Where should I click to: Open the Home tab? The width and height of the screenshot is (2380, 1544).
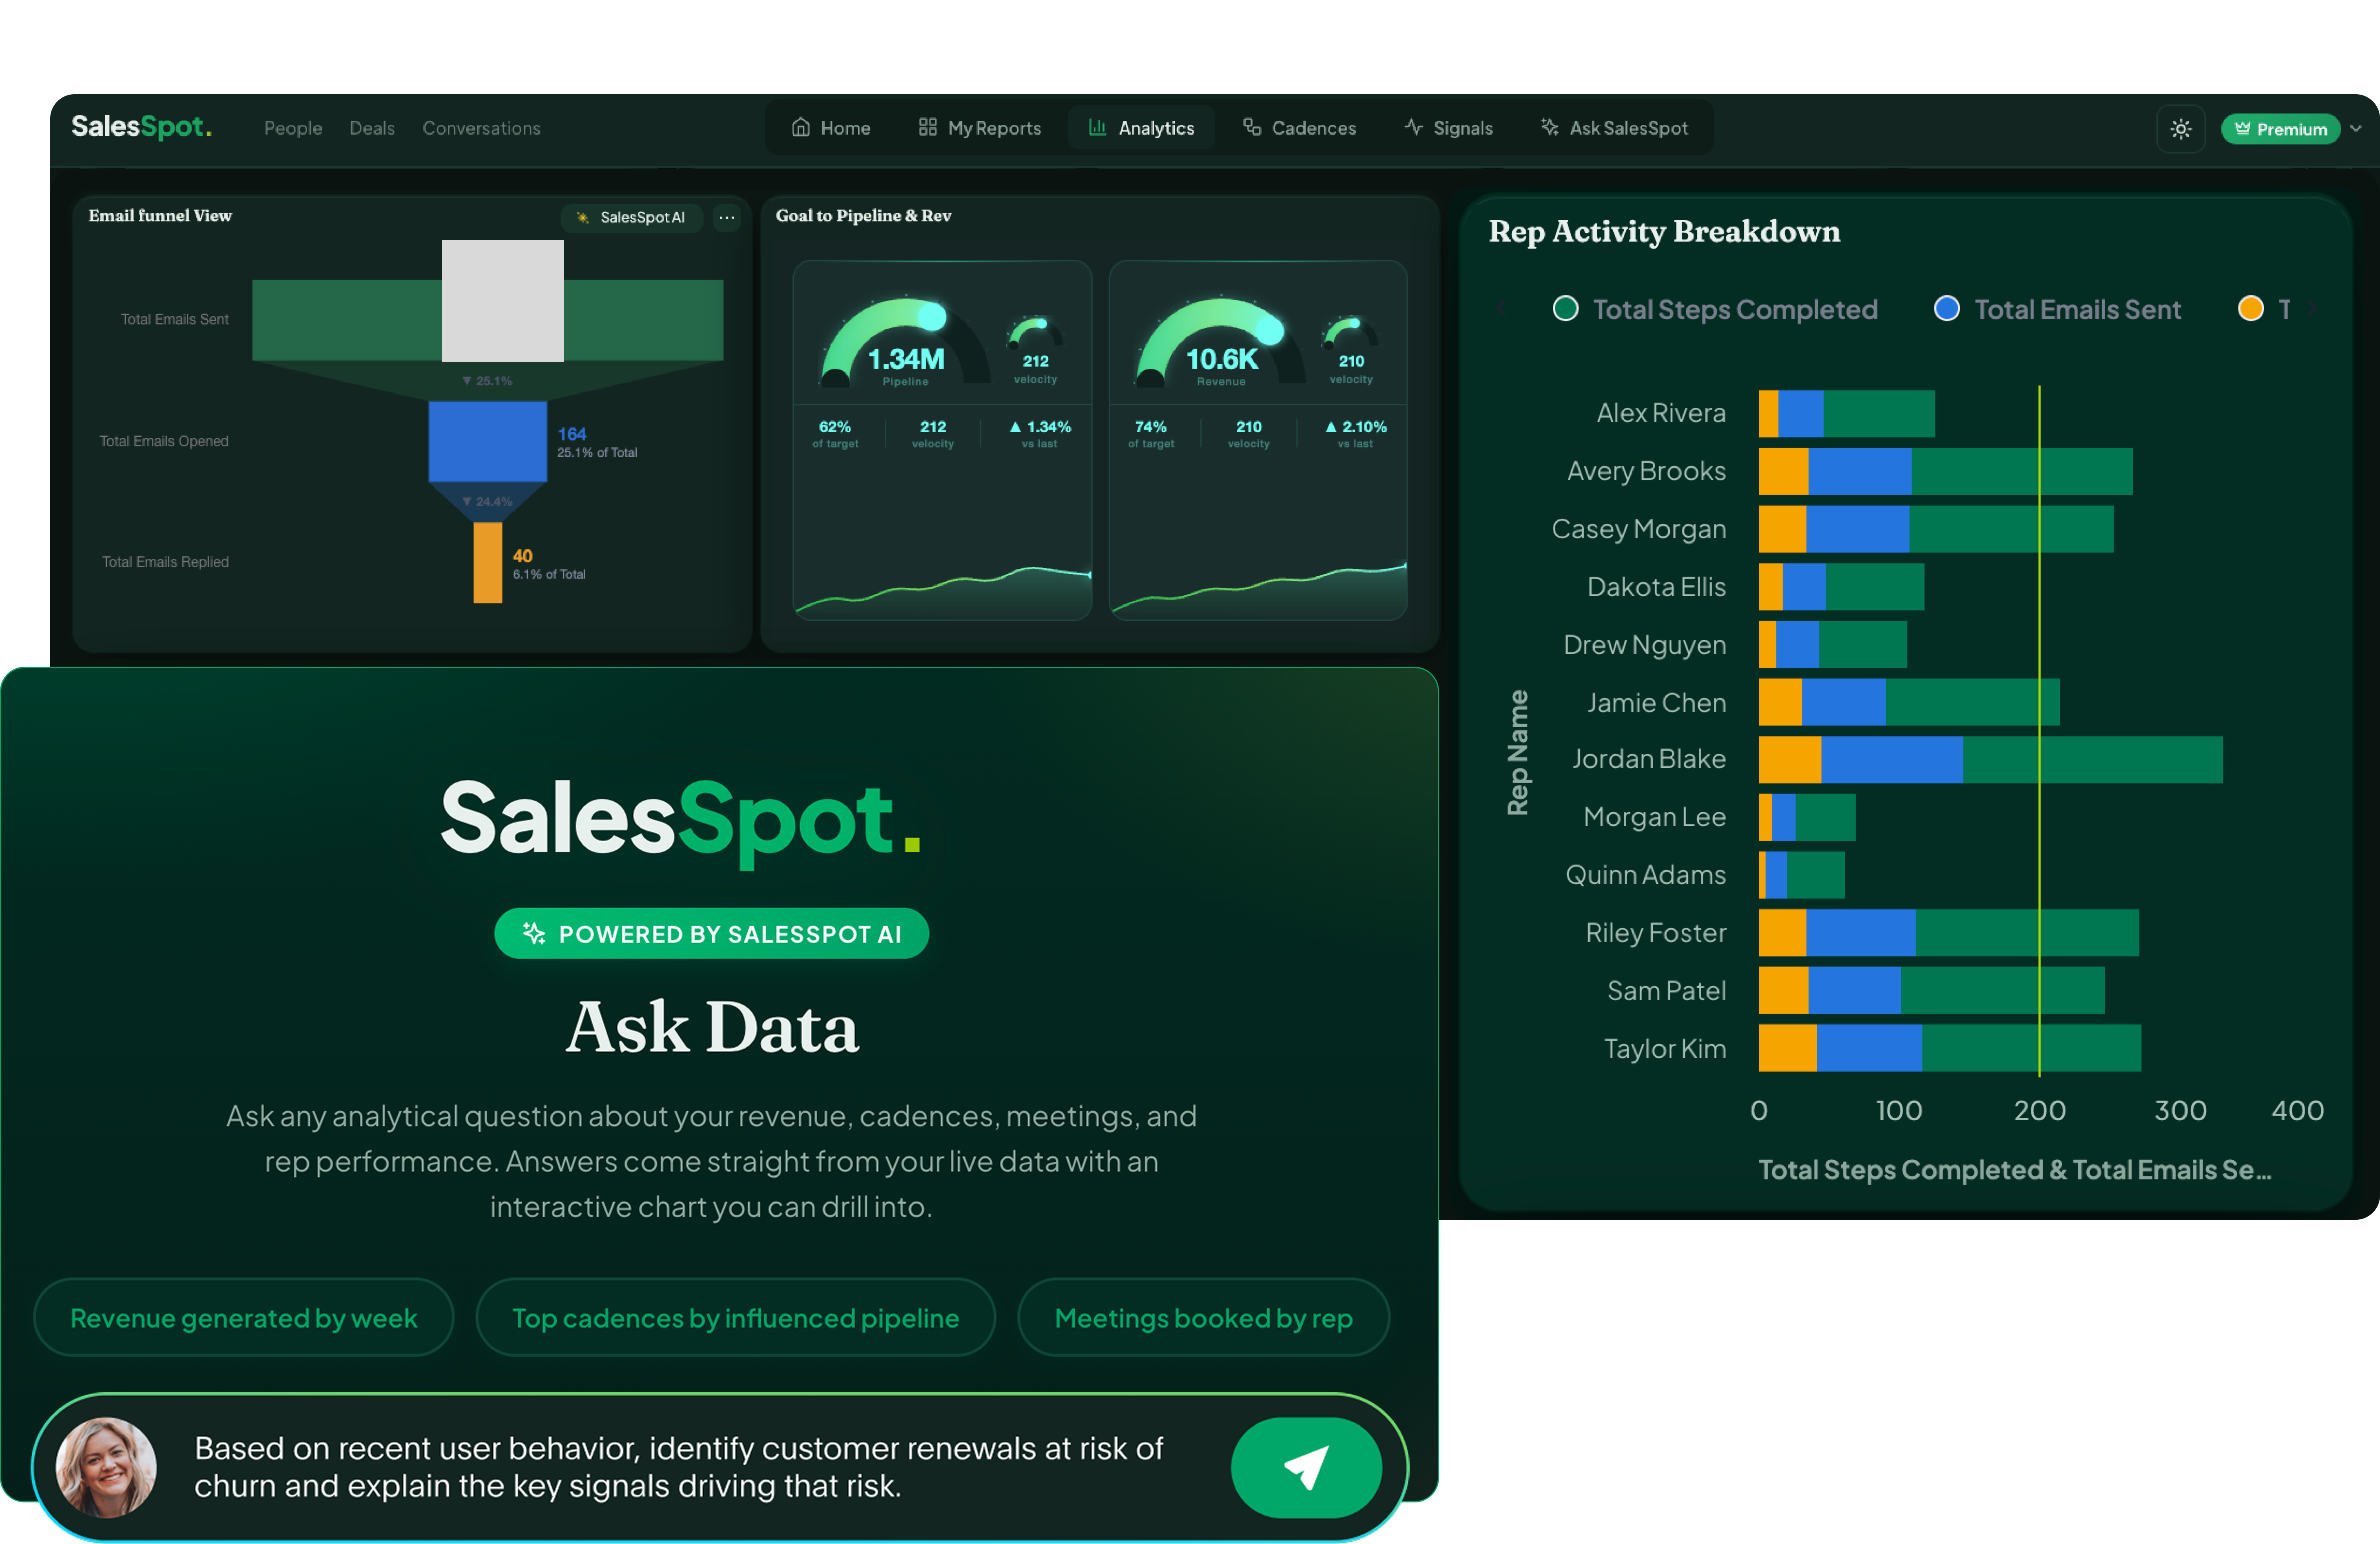pyautogui.click(x=831, y=128)
